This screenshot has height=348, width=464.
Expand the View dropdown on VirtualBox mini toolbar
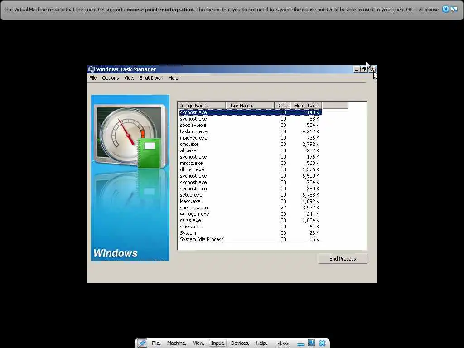coord(198,343)
